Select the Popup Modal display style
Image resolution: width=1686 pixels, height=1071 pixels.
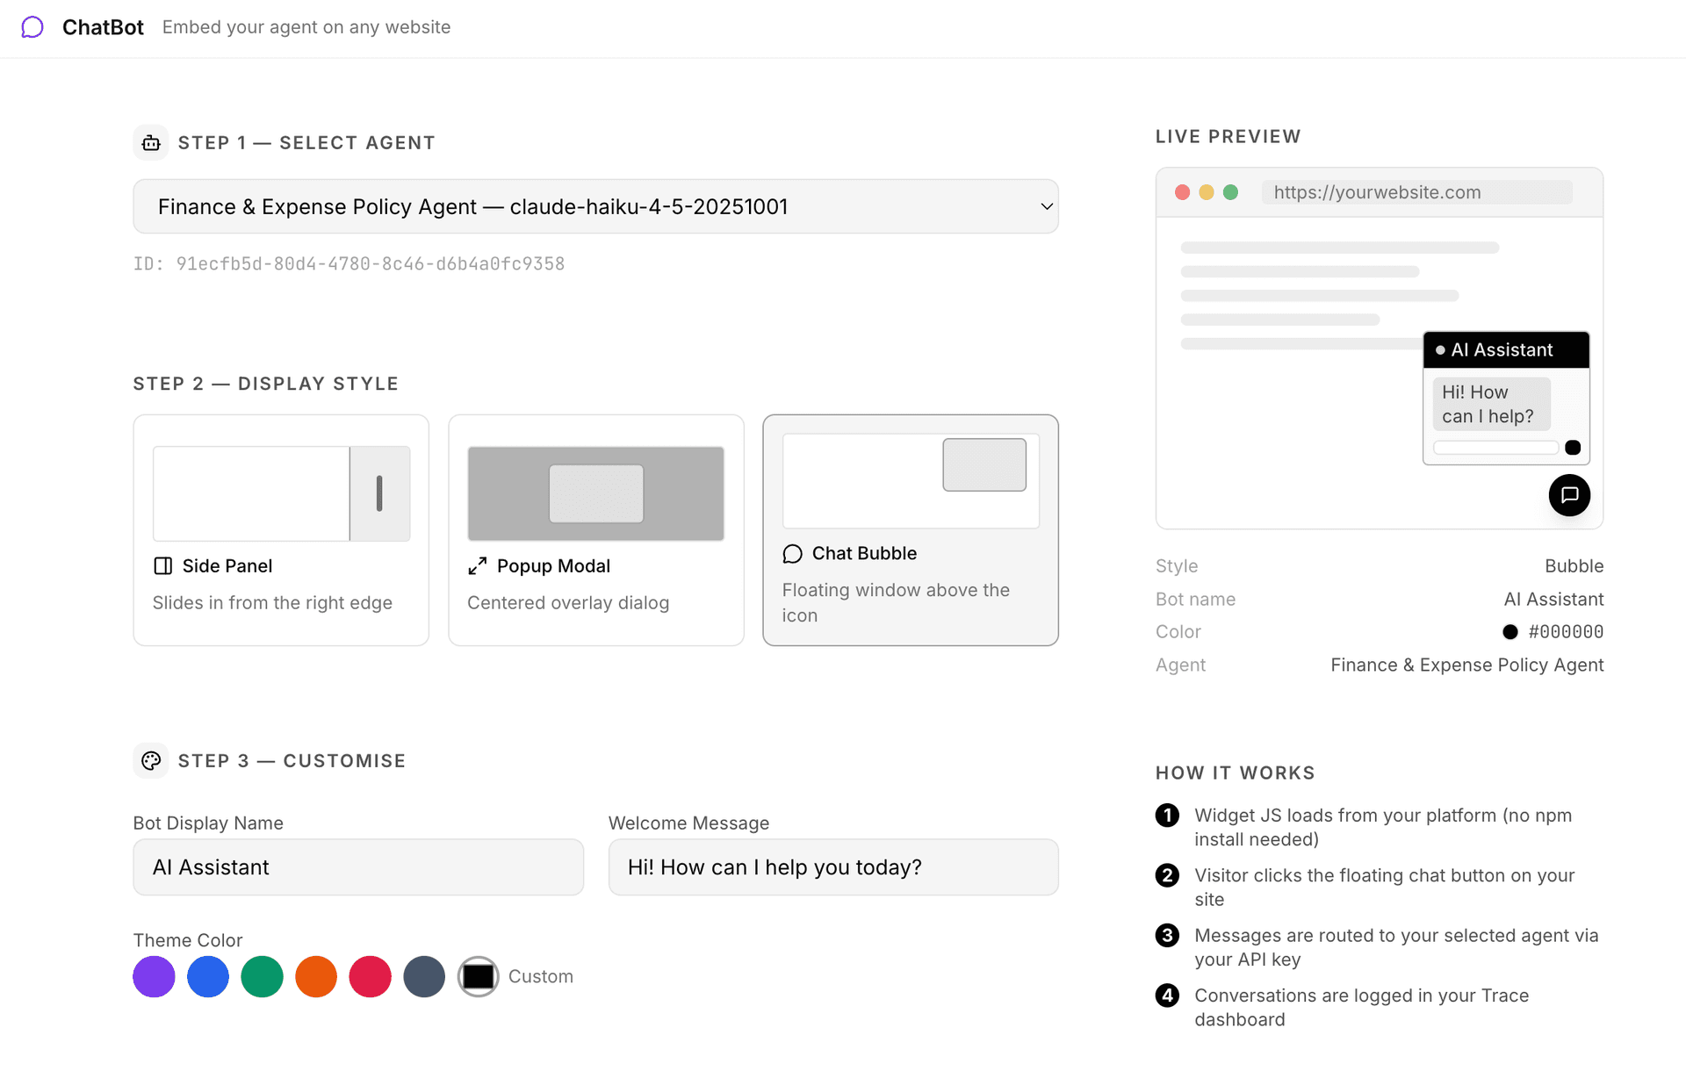coord(596,530)
